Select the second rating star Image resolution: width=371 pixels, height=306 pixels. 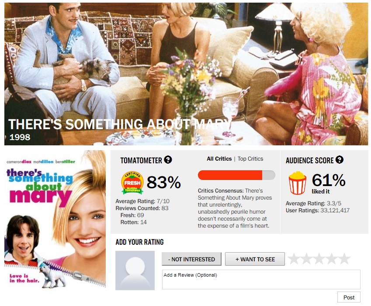click(307, 259)
